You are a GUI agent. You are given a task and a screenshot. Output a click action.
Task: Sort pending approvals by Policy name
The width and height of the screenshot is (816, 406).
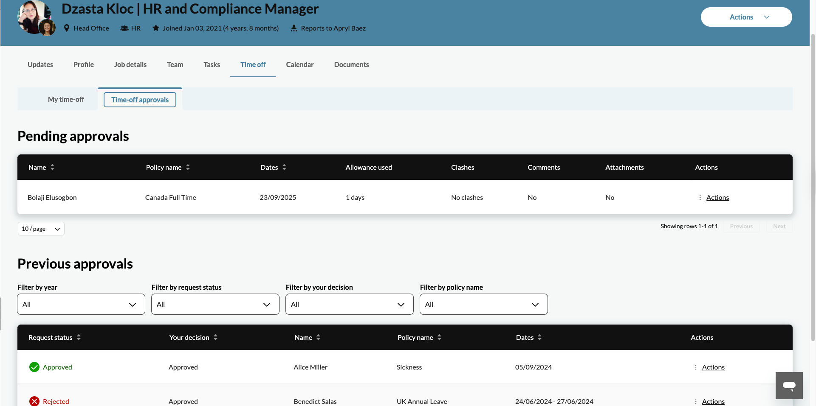(188, 167)
